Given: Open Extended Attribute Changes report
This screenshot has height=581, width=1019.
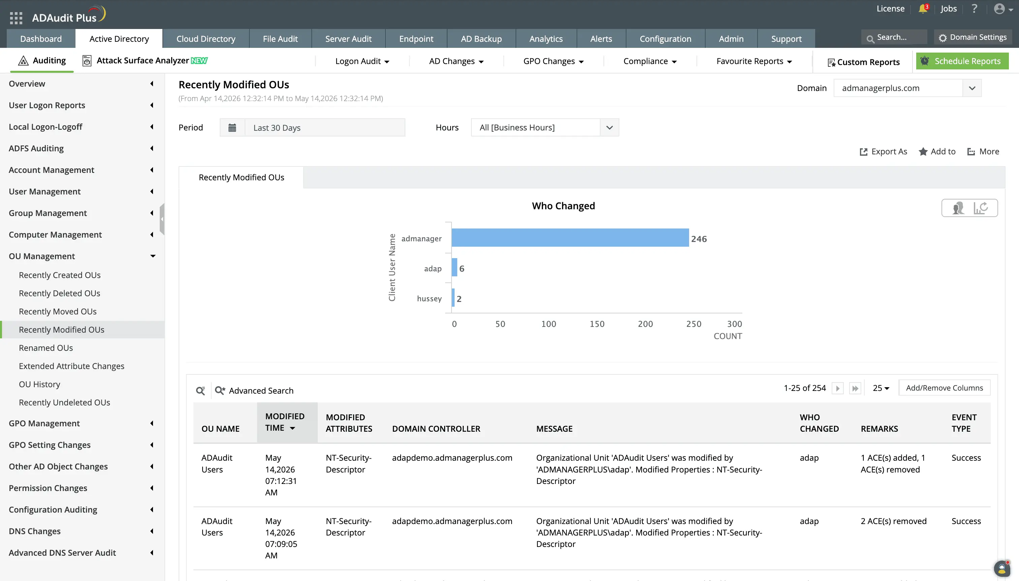Looking at the screenshot, I should coord(71,366).
